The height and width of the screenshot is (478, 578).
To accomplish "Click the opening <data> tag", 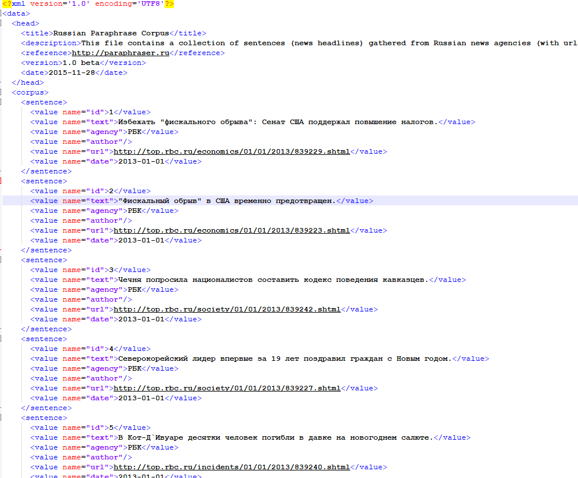I will pos(16,14).
